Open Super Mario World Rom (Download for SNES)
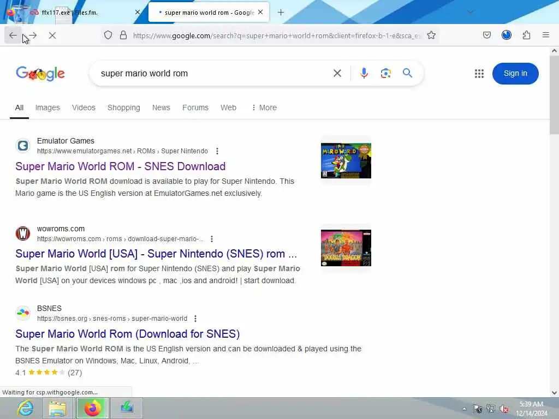The image size is (559, 419). pyautogui.click(x=128, y=334)
